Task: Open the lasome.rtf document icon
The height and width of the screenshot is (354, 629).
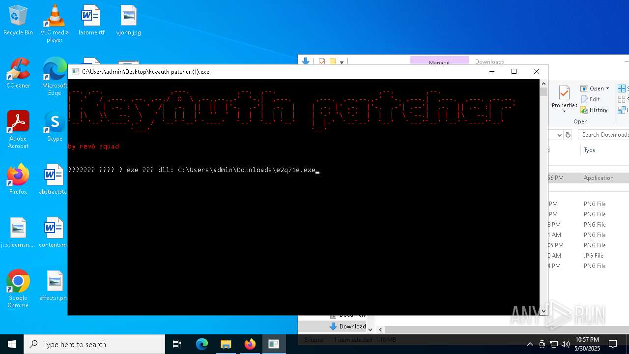Action: coord(91,21)
